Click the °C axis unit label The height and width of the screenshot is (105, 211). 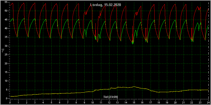3,50
